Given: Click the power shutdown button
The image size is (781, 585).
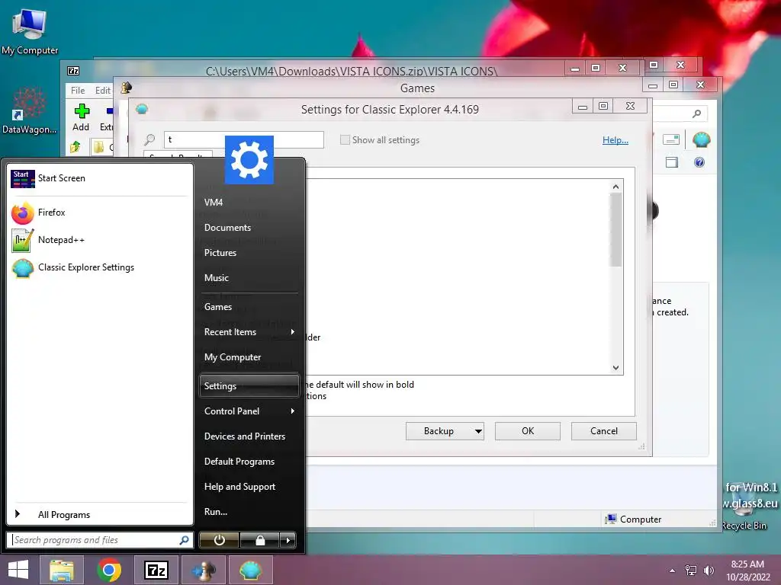Looking at the screenshot, I should coord(219,540).
